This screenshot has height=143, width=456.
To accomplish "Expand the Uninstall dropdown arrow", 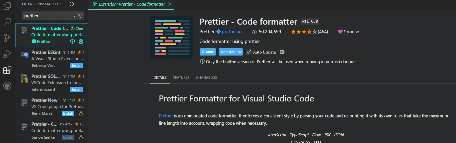I will point(240,52).
